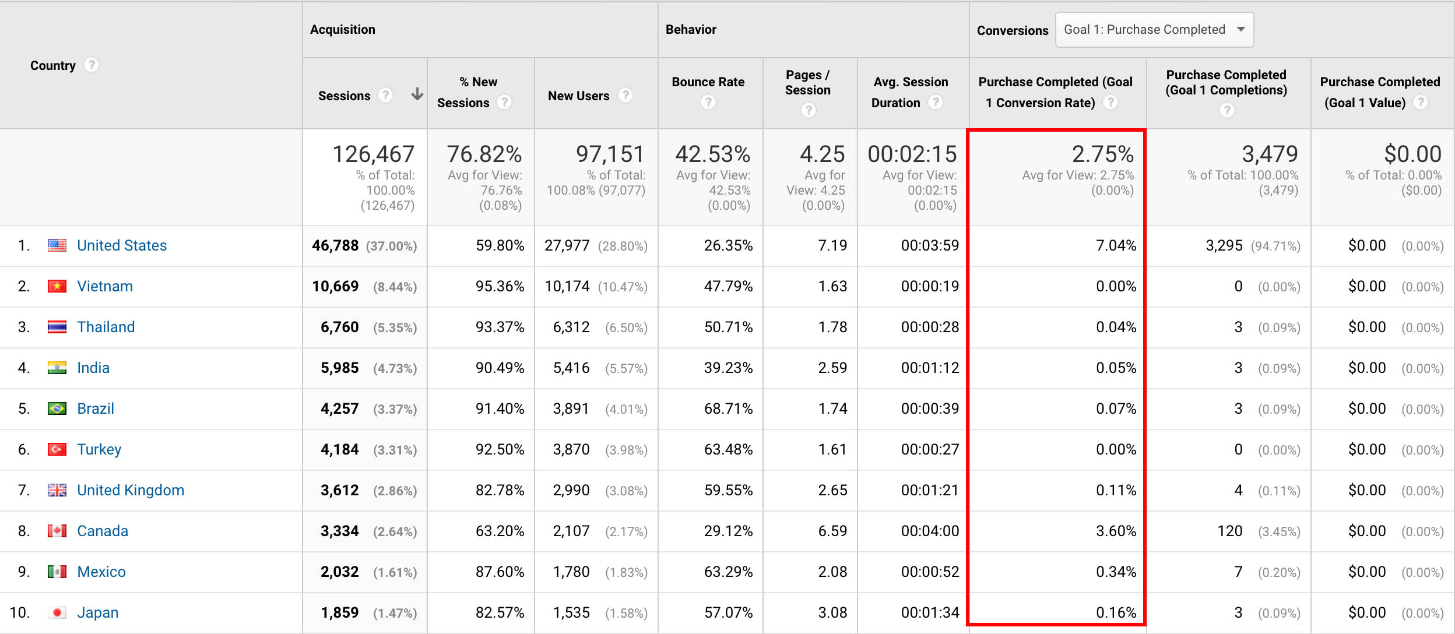Click United States completions 3,295

[x=1224, y=245]
